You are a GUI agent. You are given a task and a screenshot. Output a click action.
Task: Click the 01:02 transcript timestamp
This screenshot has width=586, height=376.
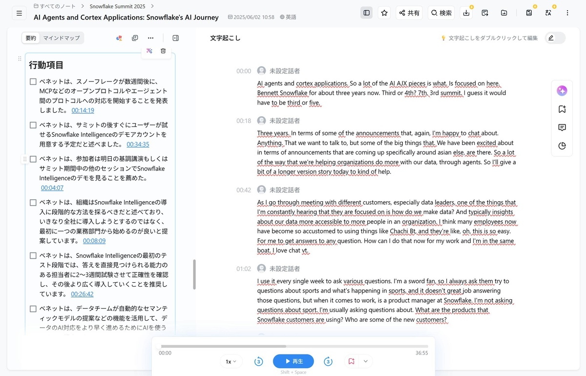tap(244, 269)
